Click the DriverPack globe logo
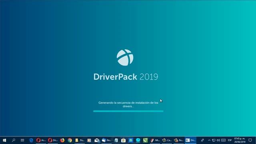256x144 pixels. 125,58
